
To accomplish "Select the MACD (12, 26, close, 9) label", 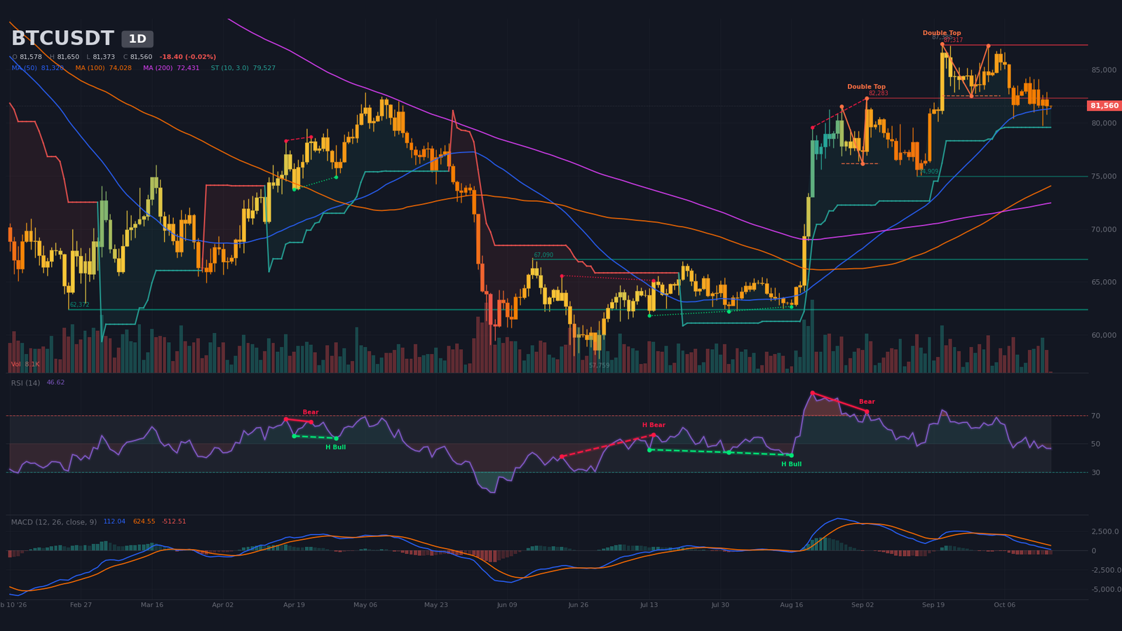I will pyautogui.click(x=54, y=522).
